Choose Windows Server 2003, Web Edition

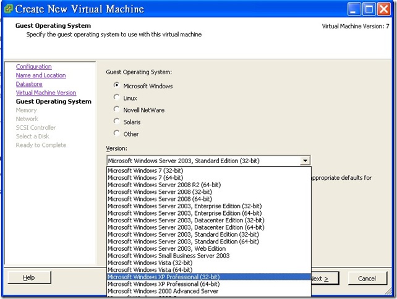[209, 248]
